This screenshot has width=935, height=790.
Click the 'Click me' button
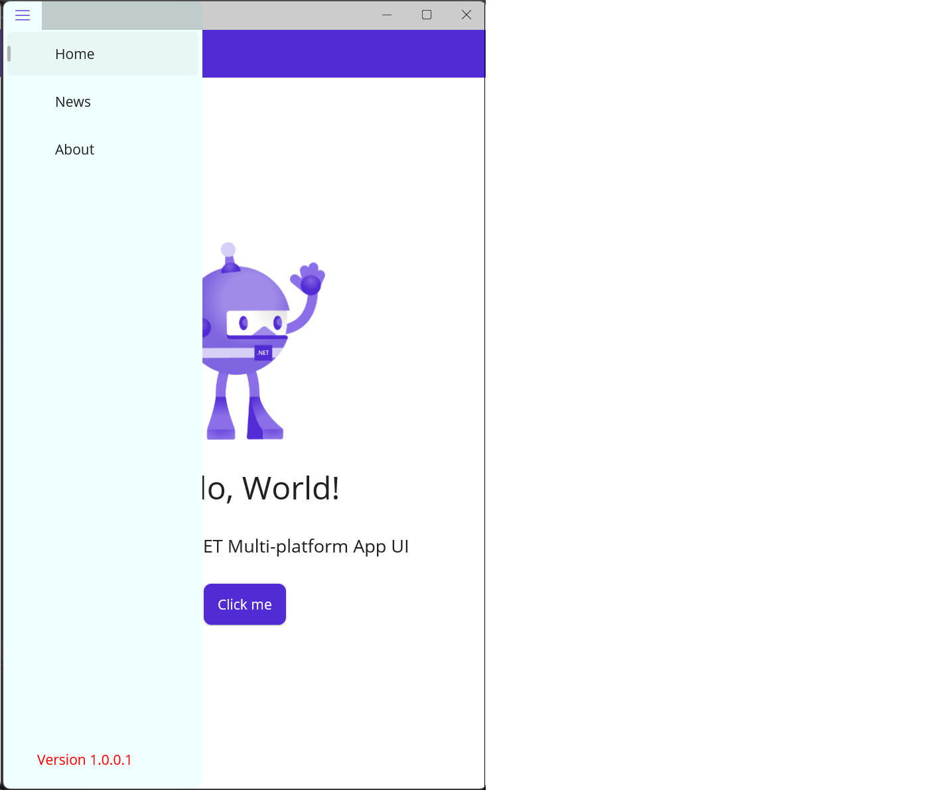click(245, 604)
